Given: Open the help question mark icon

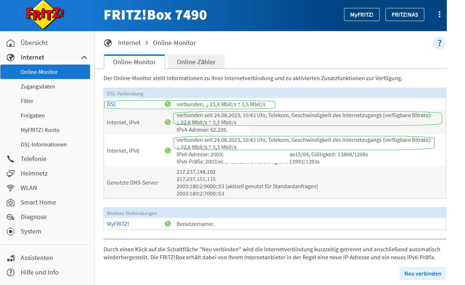Looking at the screenshot, I should [439, 43].
